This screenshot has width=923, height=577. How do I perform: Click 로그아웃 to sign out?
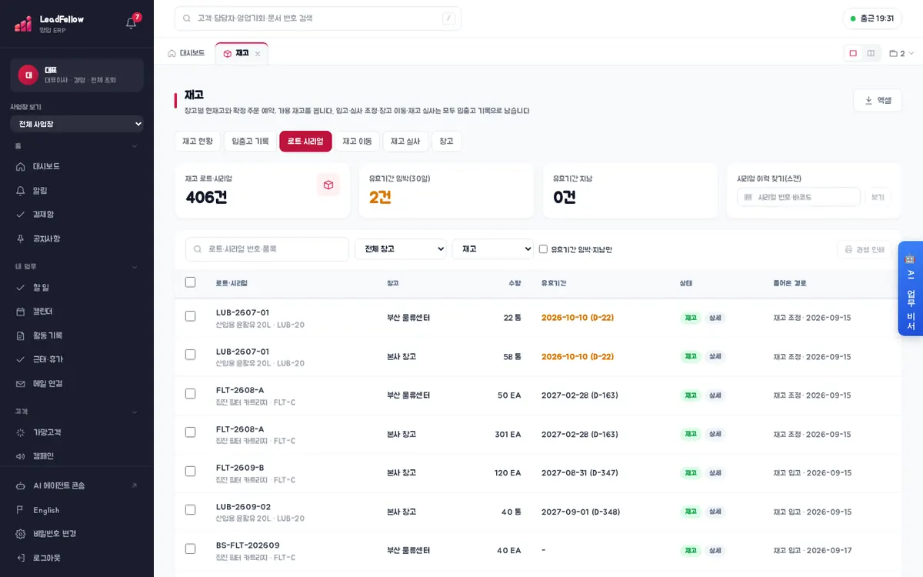pyautogui.click(x=77, y=557)
